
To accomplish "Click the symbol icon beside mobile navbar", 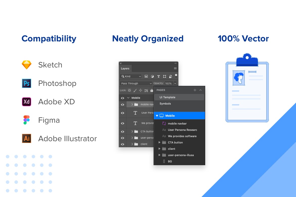I will point(164,124).
